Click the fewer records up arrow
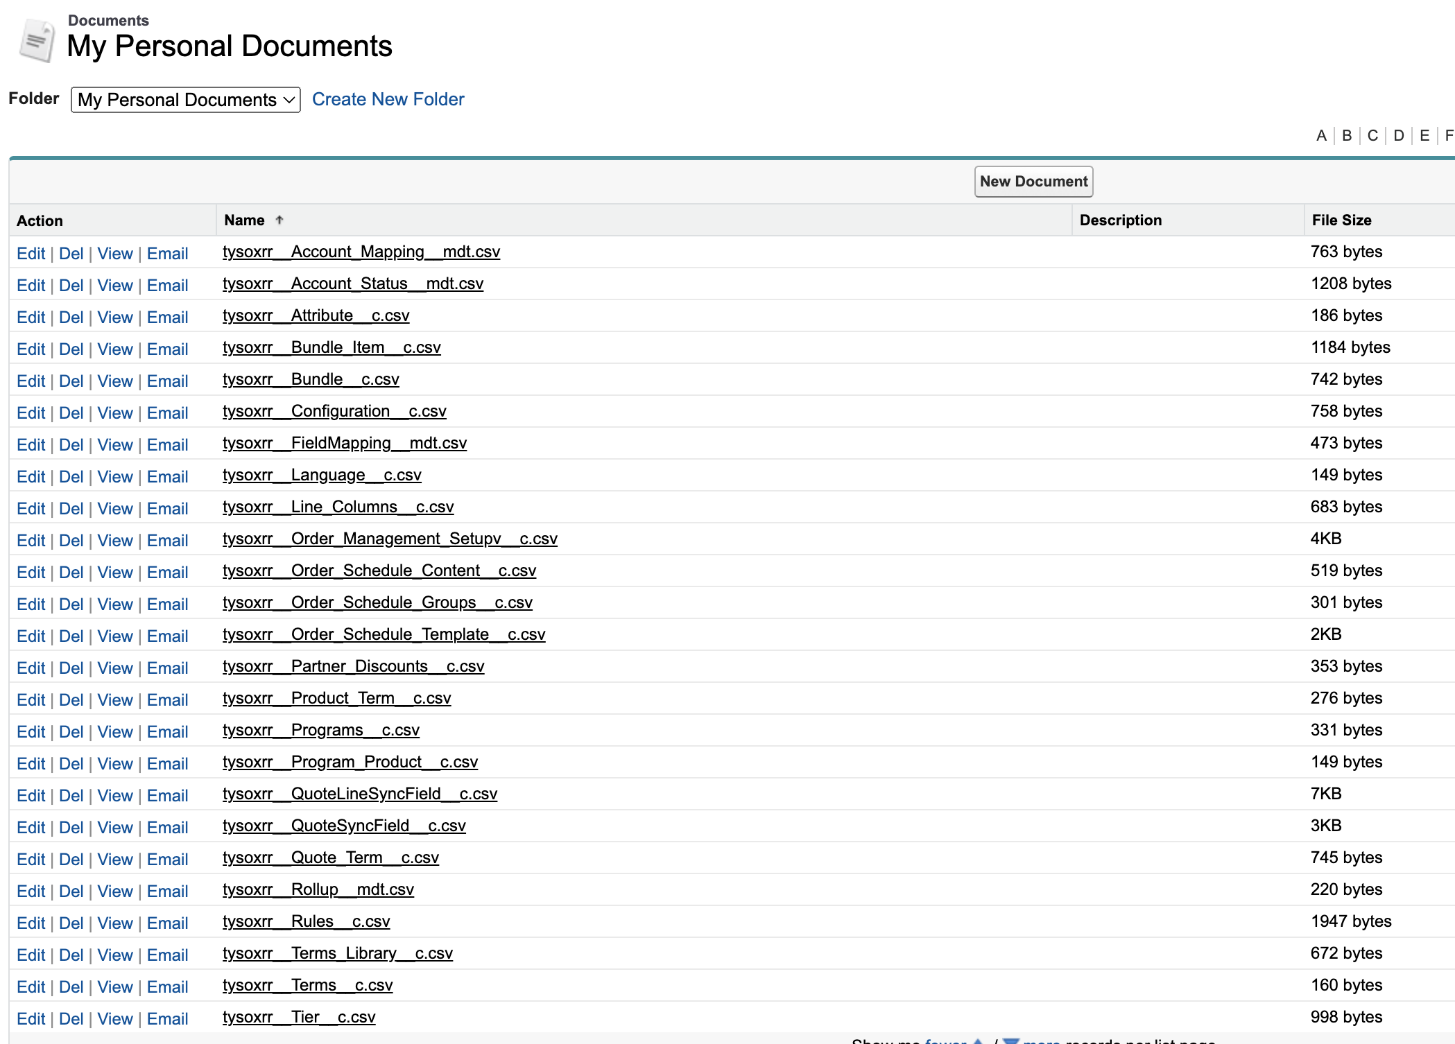The width and height of the screenshot is (1455, 1044). click(978, 1041)
